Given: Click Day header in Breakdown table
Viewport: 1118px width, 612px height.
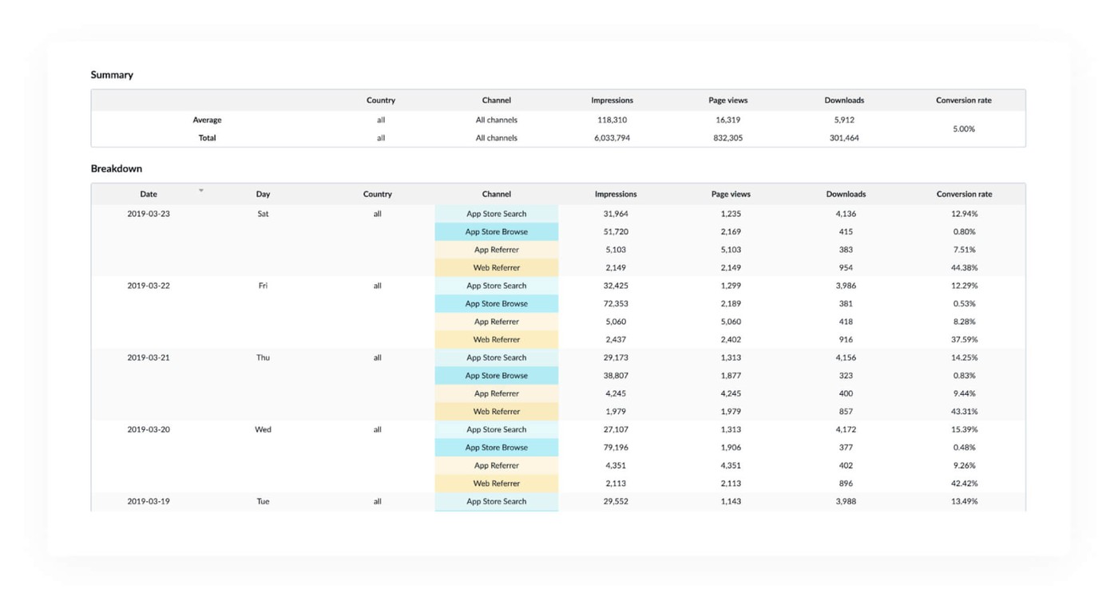Looking at the screenshot, I should [263, 194].
